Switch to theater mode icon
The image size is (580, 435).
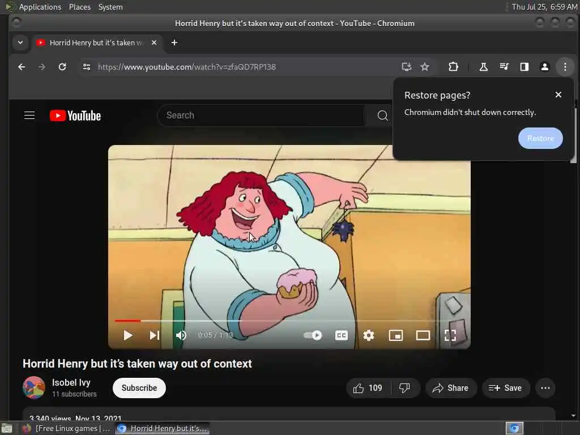point(423,335)
